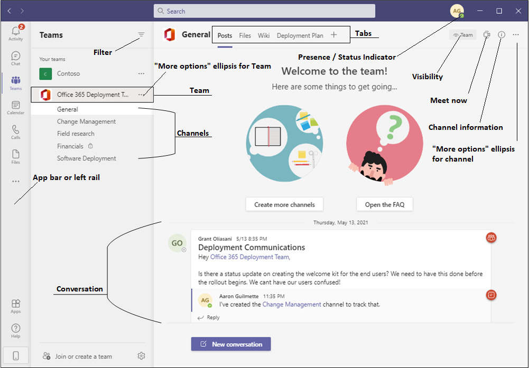Click the AG avatar next to Aaron Guilmette's reply
Screen dimensions: 529x368
click(205, 300)
